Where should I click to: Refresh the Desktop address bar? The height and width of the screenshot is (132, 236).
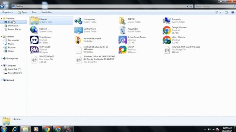click(x=191, y=7)
